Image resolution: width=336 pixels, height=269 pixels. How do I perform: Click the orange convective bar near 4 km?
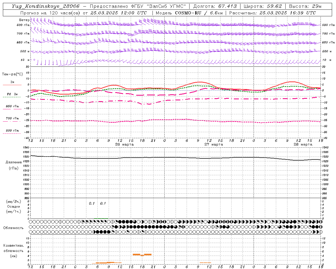(x=142, y=255)
